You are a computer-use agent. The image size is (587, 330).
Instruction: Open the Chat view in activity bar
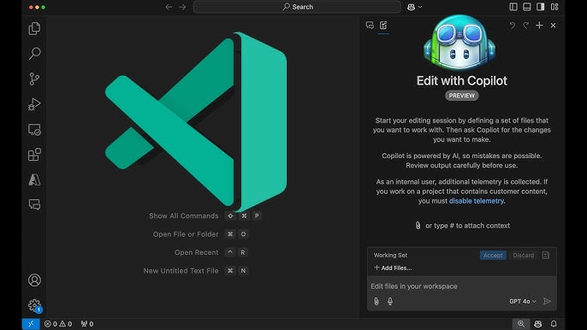click(34, 204)
